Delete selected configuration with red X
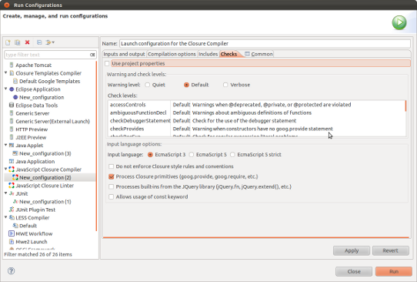The width and height of the screenshot is (417, 282). point(27,42)
